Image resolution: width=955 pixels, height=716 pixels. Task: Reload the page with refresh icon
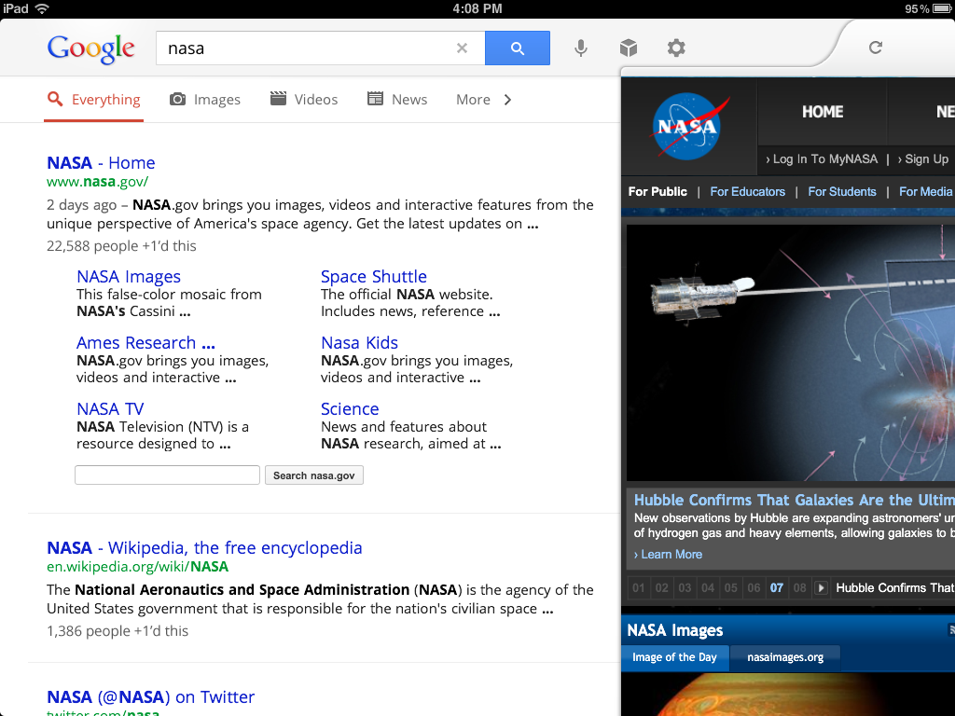875,48
